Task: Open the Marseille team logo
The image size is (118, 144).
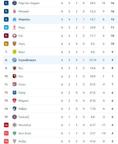Action: pos(14,19)
